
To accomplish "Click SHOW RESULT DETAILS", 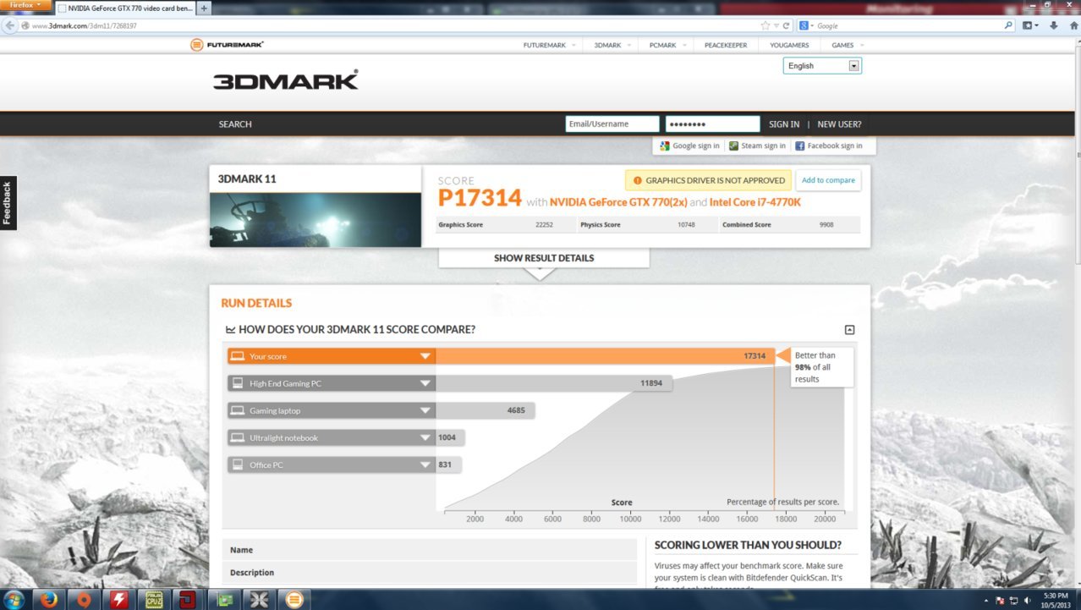I will (544, 258).
